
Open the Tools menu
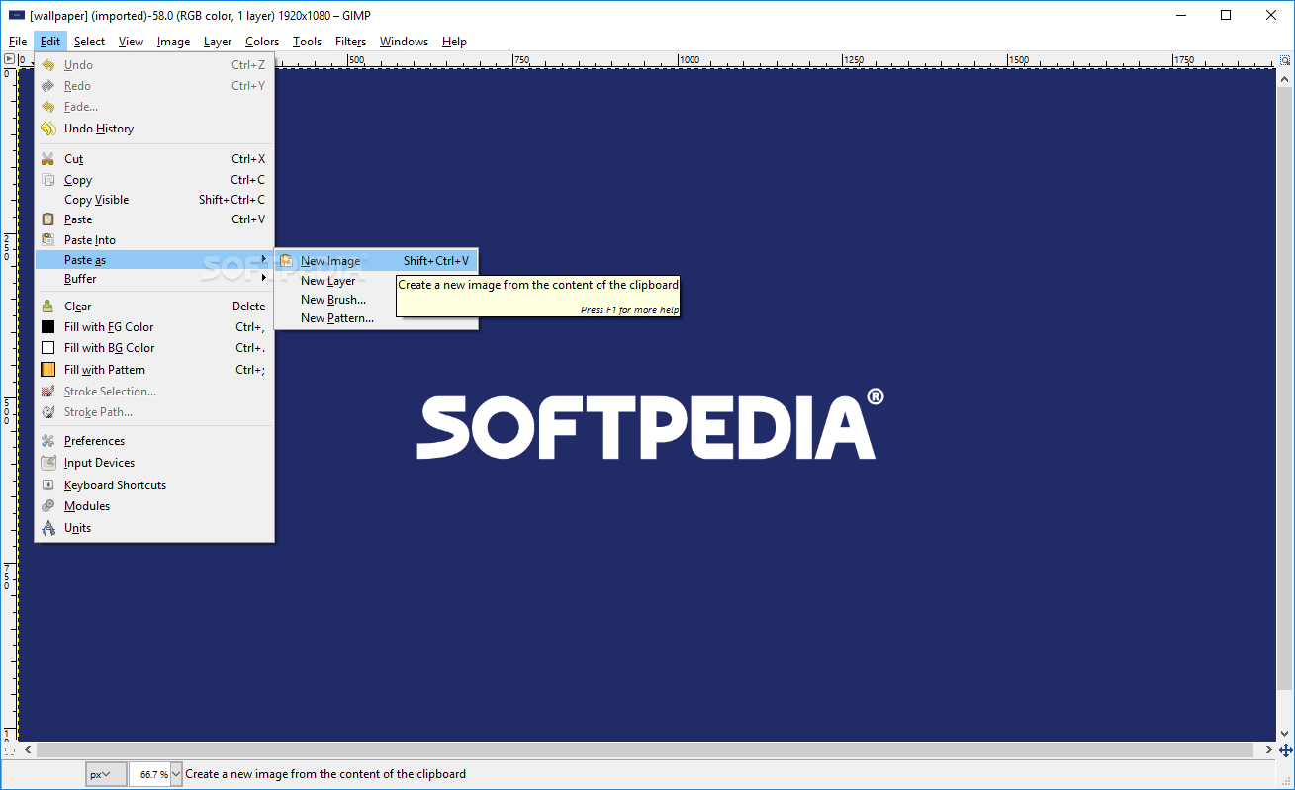(x=307, y=42)
